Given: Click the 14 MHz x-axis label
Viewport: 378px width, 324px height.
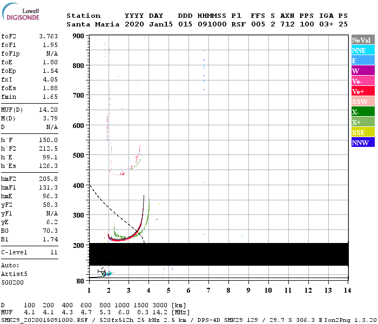Looking at the screenshot, I should point(347,291).
